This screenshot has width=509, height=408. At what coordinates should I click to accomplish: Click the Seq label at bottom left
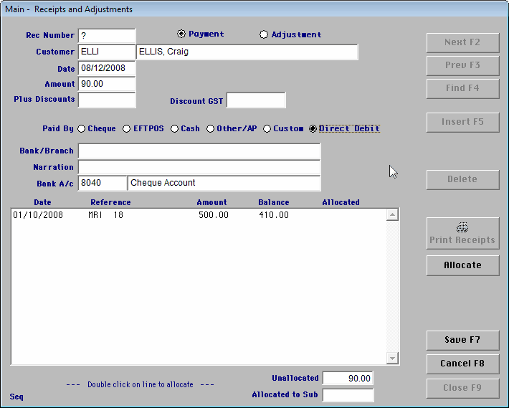16,397
